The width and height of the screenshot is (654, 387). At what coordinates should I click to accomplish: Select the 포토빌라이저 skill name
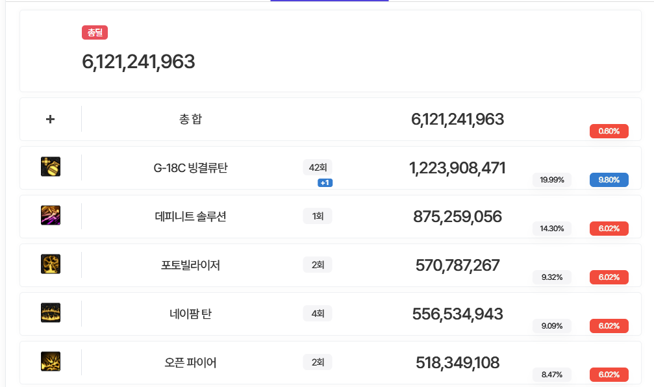(190, 265)
